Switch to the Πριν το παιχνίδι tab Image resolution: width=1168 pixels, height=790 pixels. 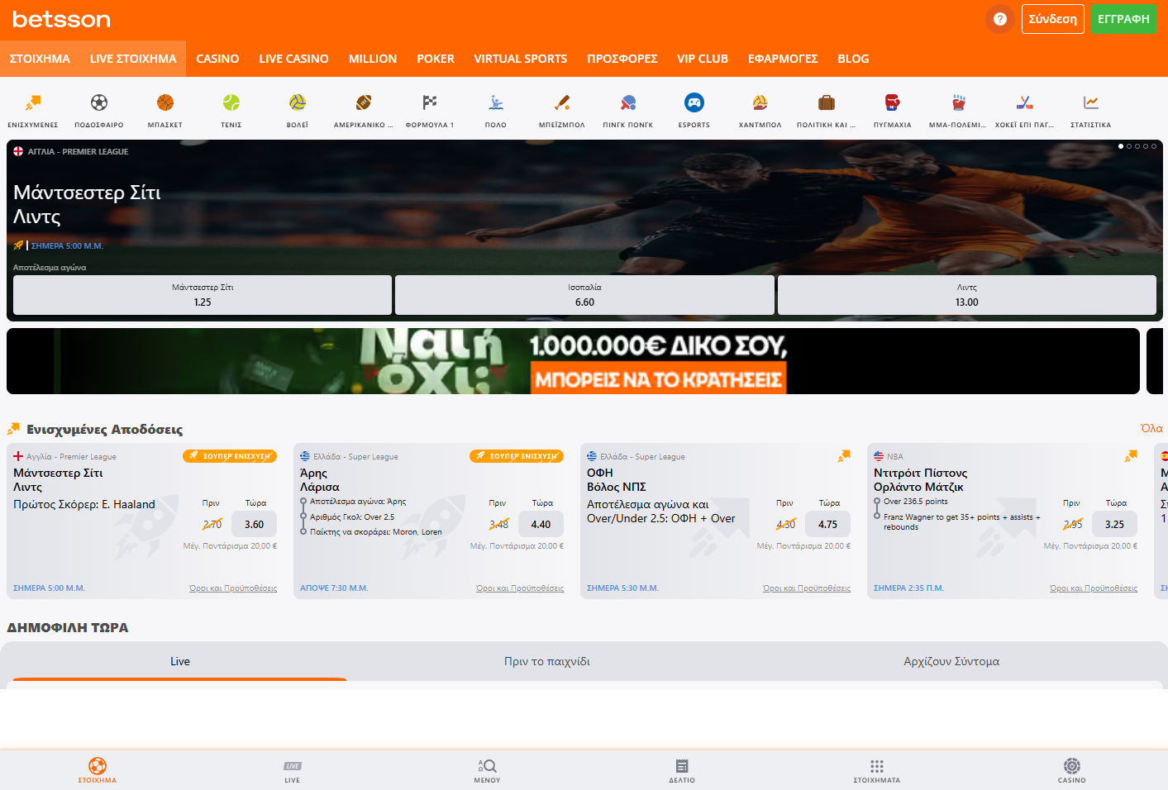point(546,662)
